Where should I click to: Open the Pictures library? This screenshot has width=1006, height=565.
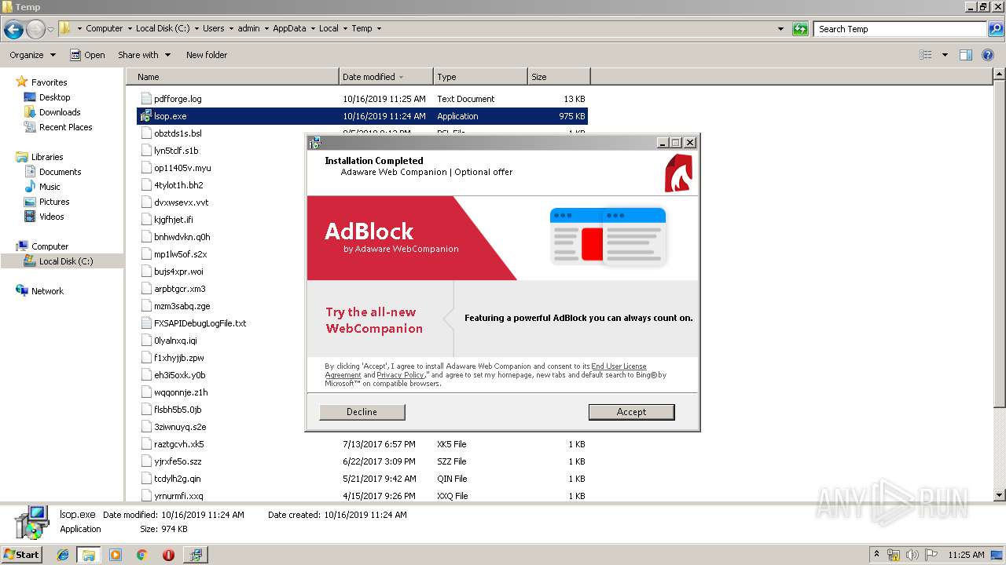[54, 202]
